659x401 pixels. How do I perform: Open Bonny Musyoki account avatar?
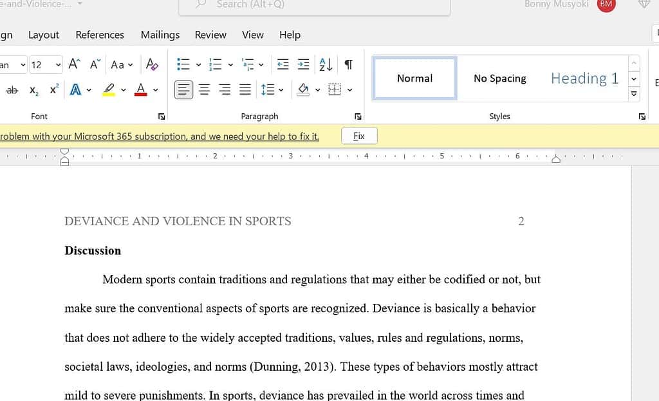click(606, 4)
